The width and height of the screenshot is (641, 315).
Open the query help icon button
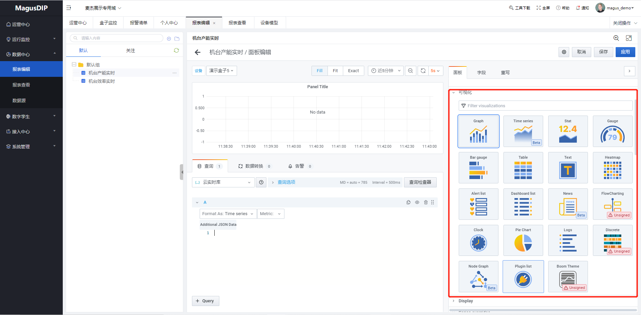[x=261, y=182]
